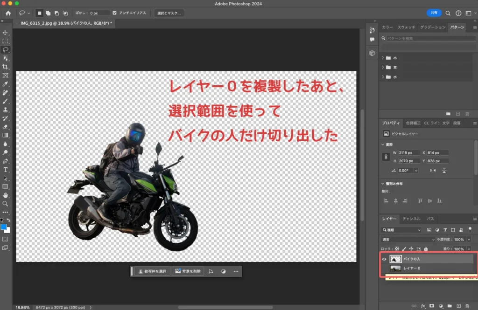Toggle the layer filter on/off switch
Viewport: 478px width, 310px height.
(470, 229)
